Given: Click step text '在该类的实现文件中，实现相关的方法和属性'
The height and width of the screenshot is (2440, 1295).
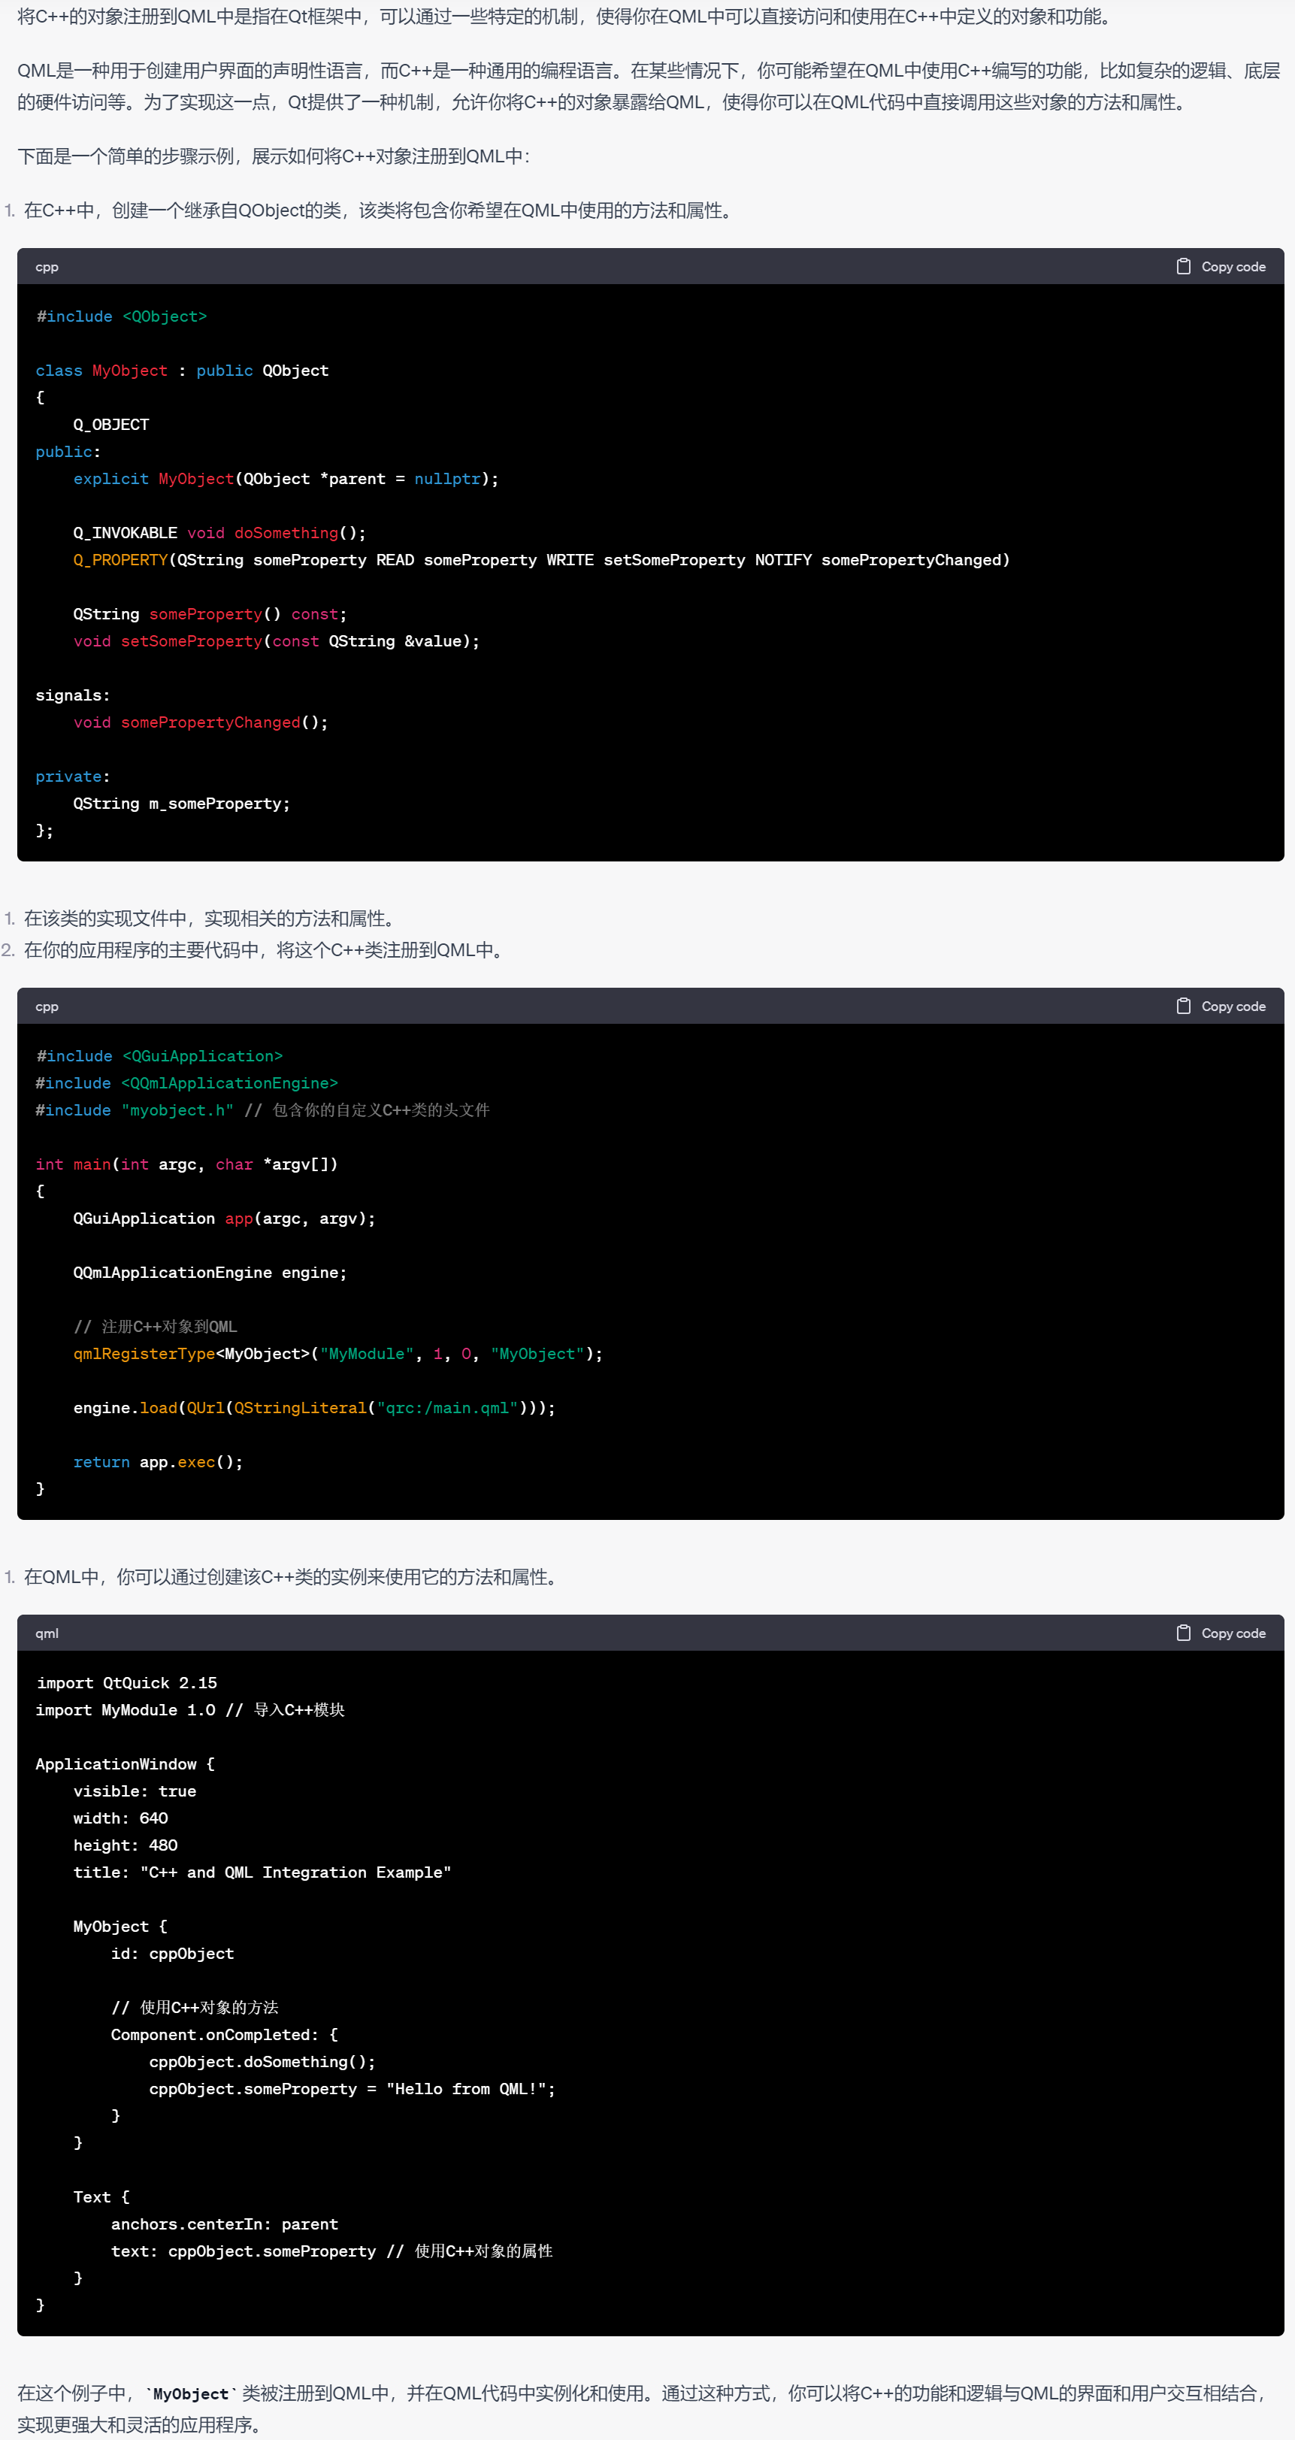Looking at the screenshot, I should (x=208, y=918).
